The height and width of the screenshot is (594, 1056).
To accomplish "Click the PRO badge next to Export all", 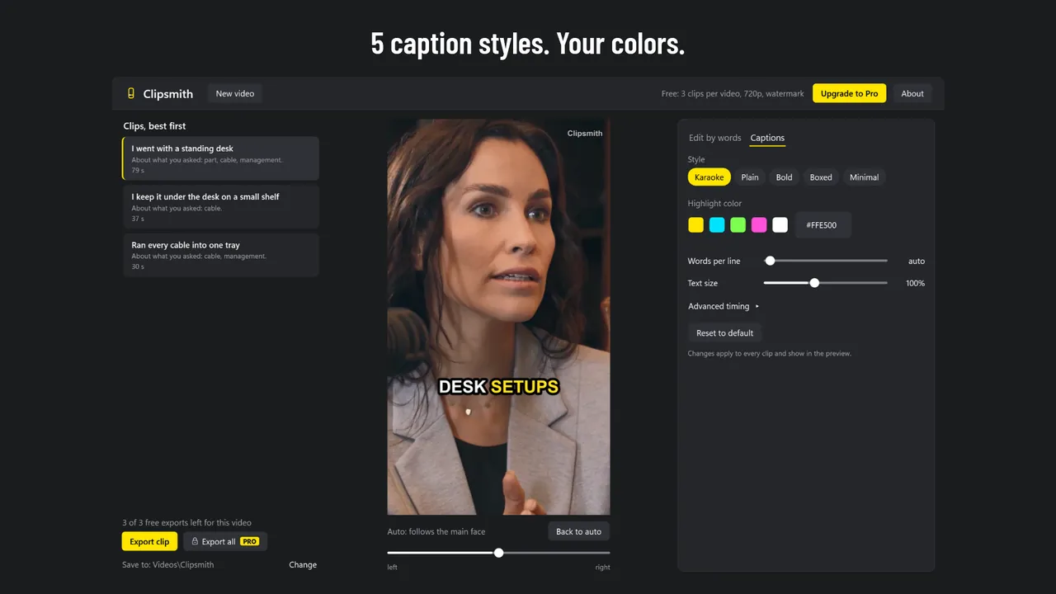I will click(x=249, y=542).
